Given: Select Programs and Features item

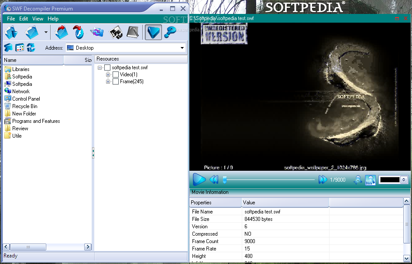Looking at the screenshot, I should tap(32, 121).
